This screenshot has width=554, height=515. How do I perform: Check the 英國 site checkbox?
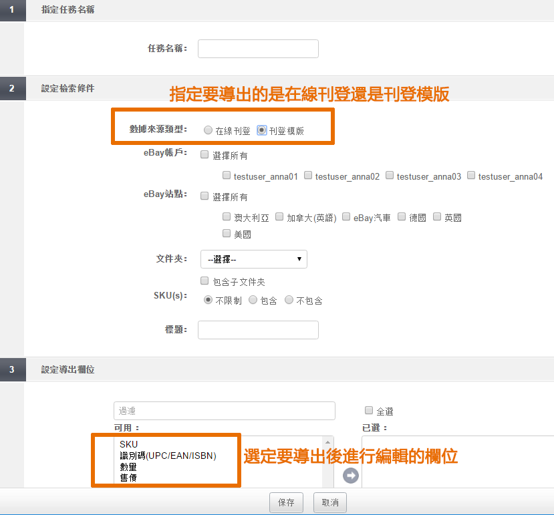[437, 216]
